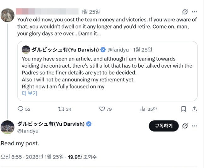Bookmark the quoted reply post
This screenshot has height=168, width=204.
pos(184,109)
